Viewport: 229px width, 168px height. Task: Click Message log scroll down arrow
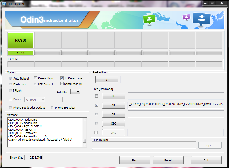click(85, 145)
